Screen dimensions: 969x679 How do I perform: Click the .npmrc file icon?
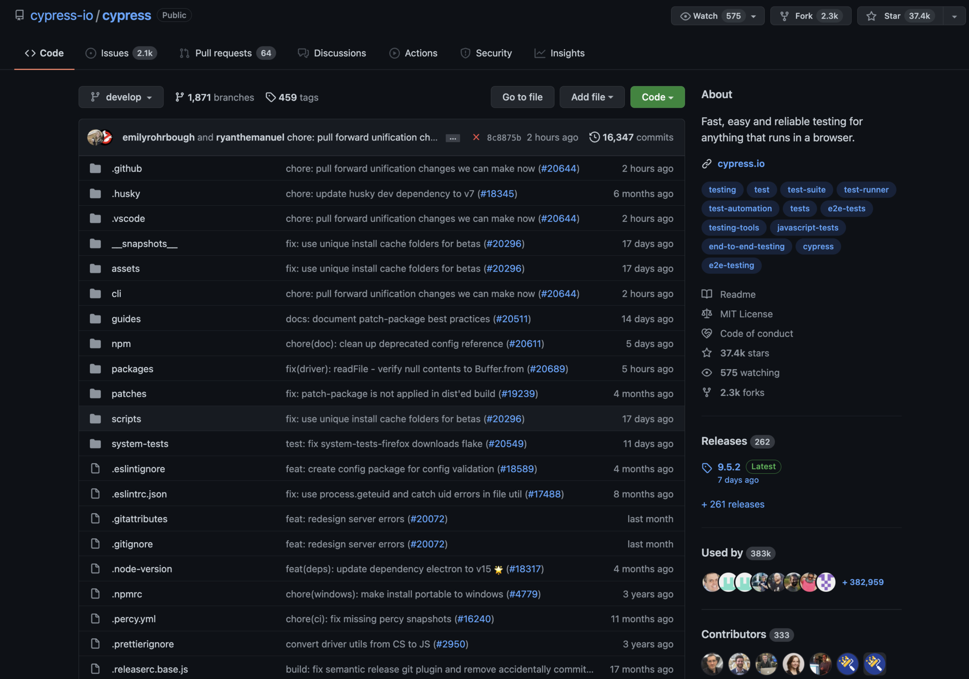tap(95, 594)
